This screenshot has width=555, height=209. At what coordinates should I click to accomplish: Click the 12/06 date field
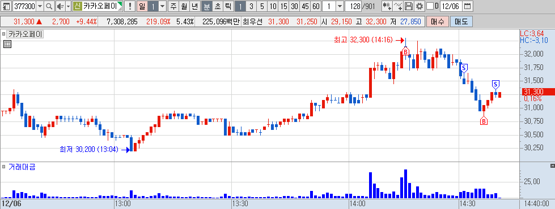click(x=451, y=6)
